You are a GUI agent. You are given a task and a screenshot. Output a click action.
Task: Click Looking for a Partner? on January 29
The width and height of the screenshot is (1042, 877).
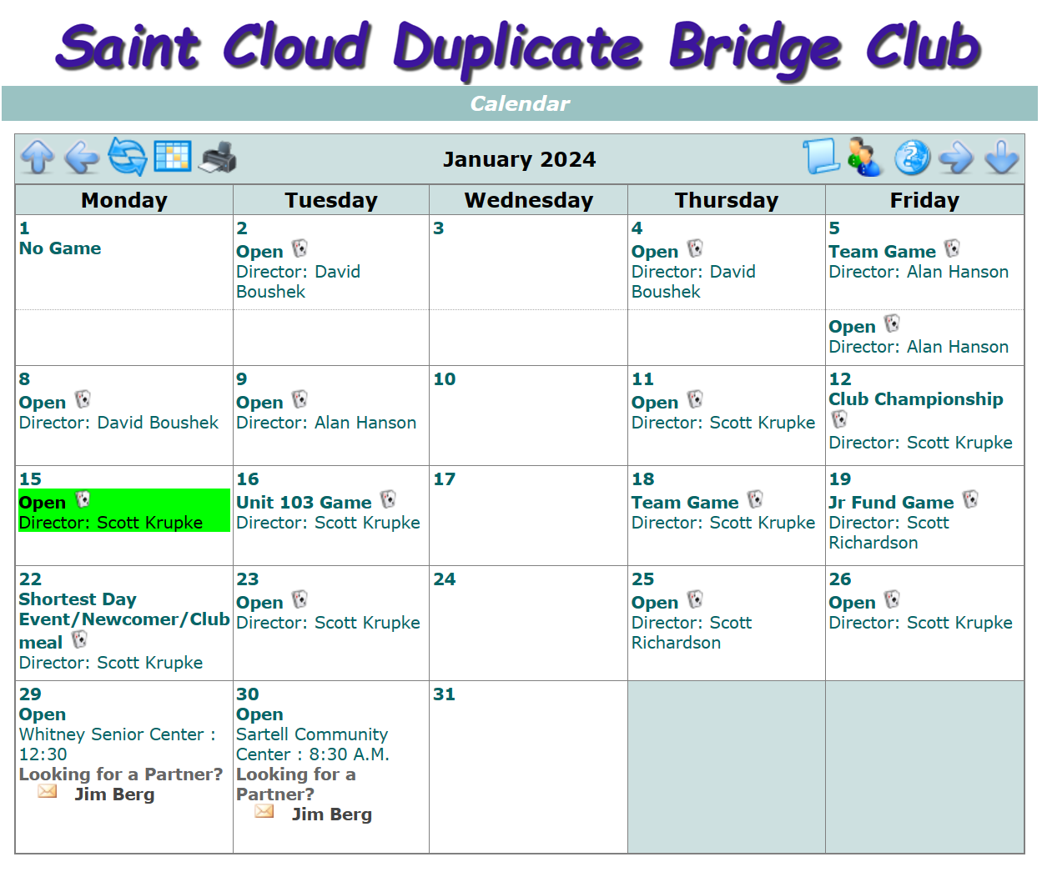pos(121,774)
